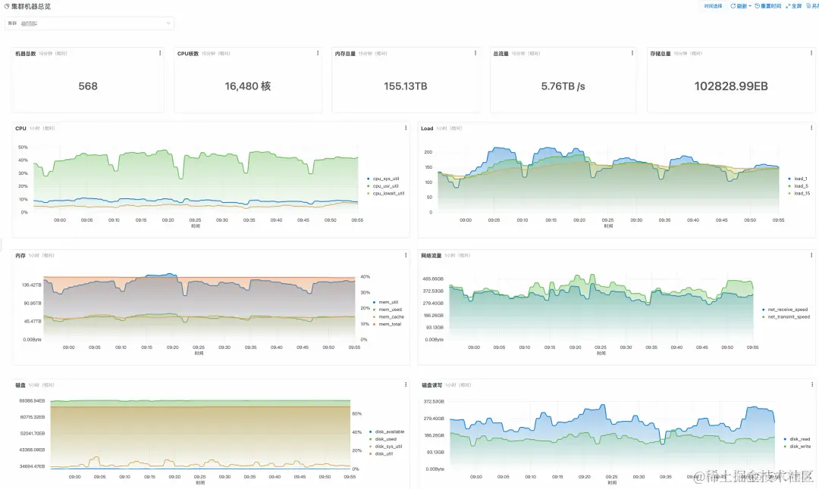Toggle disk_used series in disk legend
Viewport: 819px width, 489px height.
coord(383,439)
